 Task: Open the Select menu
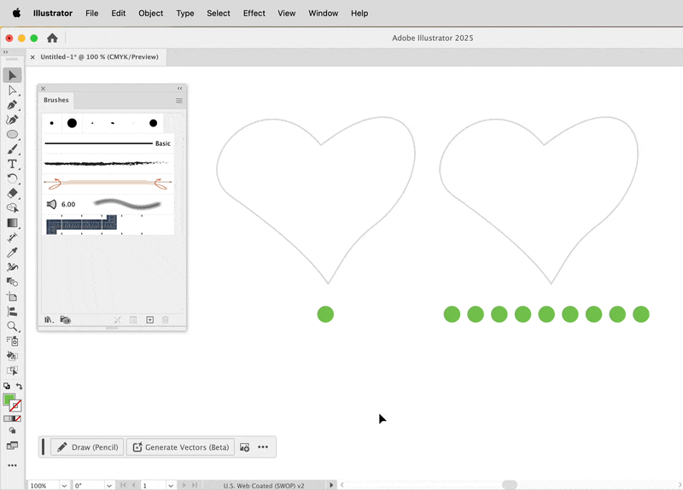219,13
